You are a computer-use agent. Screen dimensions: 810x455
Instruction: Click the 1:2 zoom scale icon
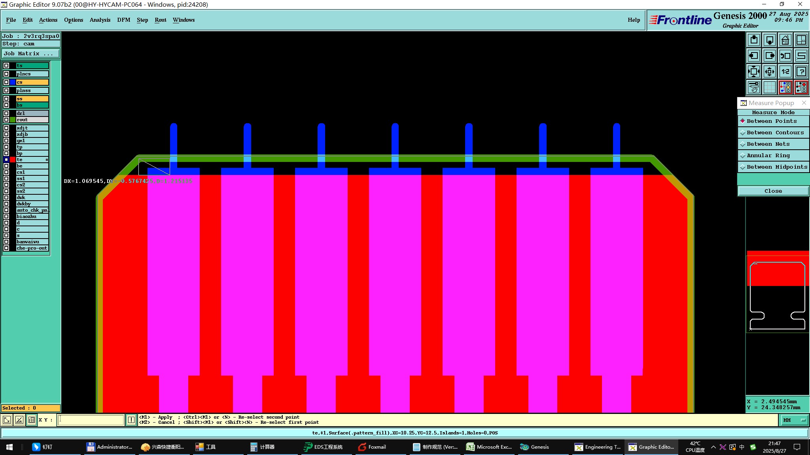point(785,71)
